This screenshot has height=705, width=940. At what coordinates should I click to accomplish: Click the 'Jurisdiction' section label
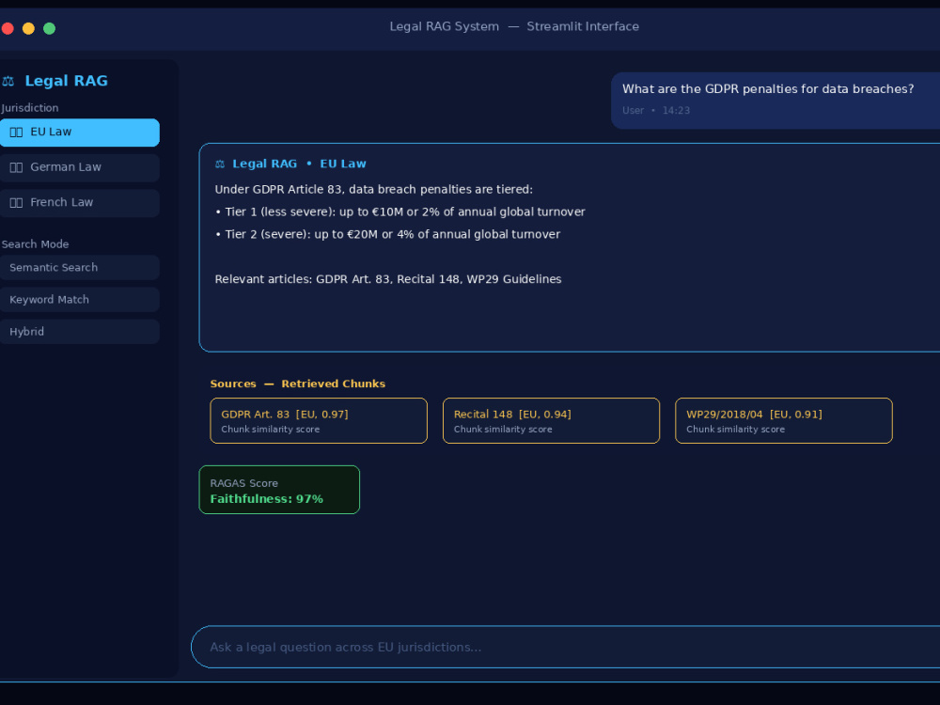point(30,108)
